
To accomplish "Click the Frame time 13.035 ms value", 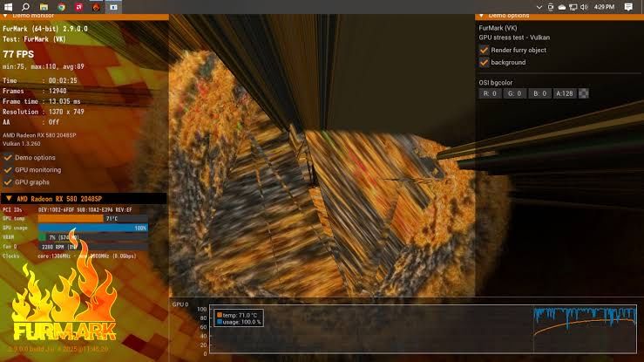I will pos(64,101).
